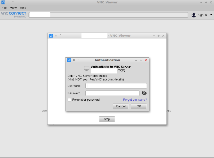Click the Username: label
The image size is (214, 158).
pos(74,86)
